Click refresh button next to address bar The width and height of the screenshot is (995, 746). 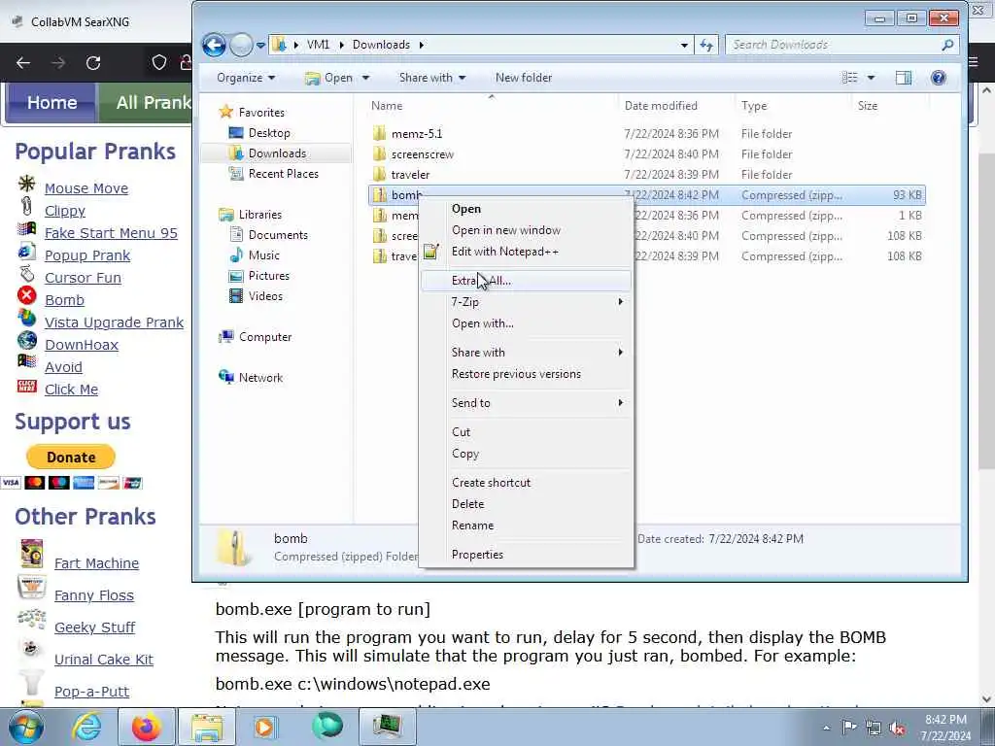tap(706, 45)
